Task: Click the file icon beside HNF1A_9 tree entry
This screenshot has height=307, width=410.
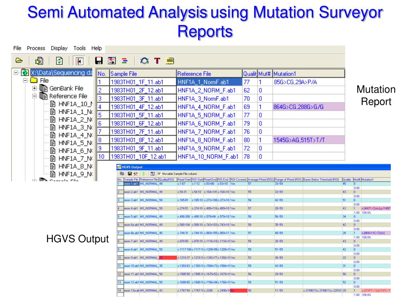Action: (x=53, y=174)
